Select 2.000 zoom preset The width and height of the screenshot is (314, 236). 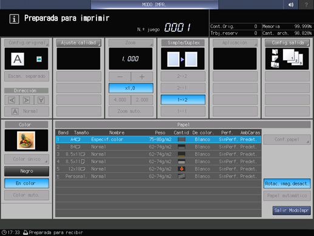(142, 100)
